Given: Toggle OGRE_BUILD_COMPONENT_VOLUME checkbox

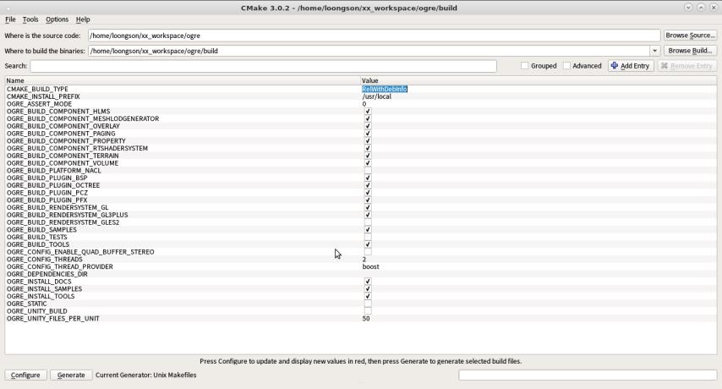Looking at the screenshot, I should coord(368,163).
